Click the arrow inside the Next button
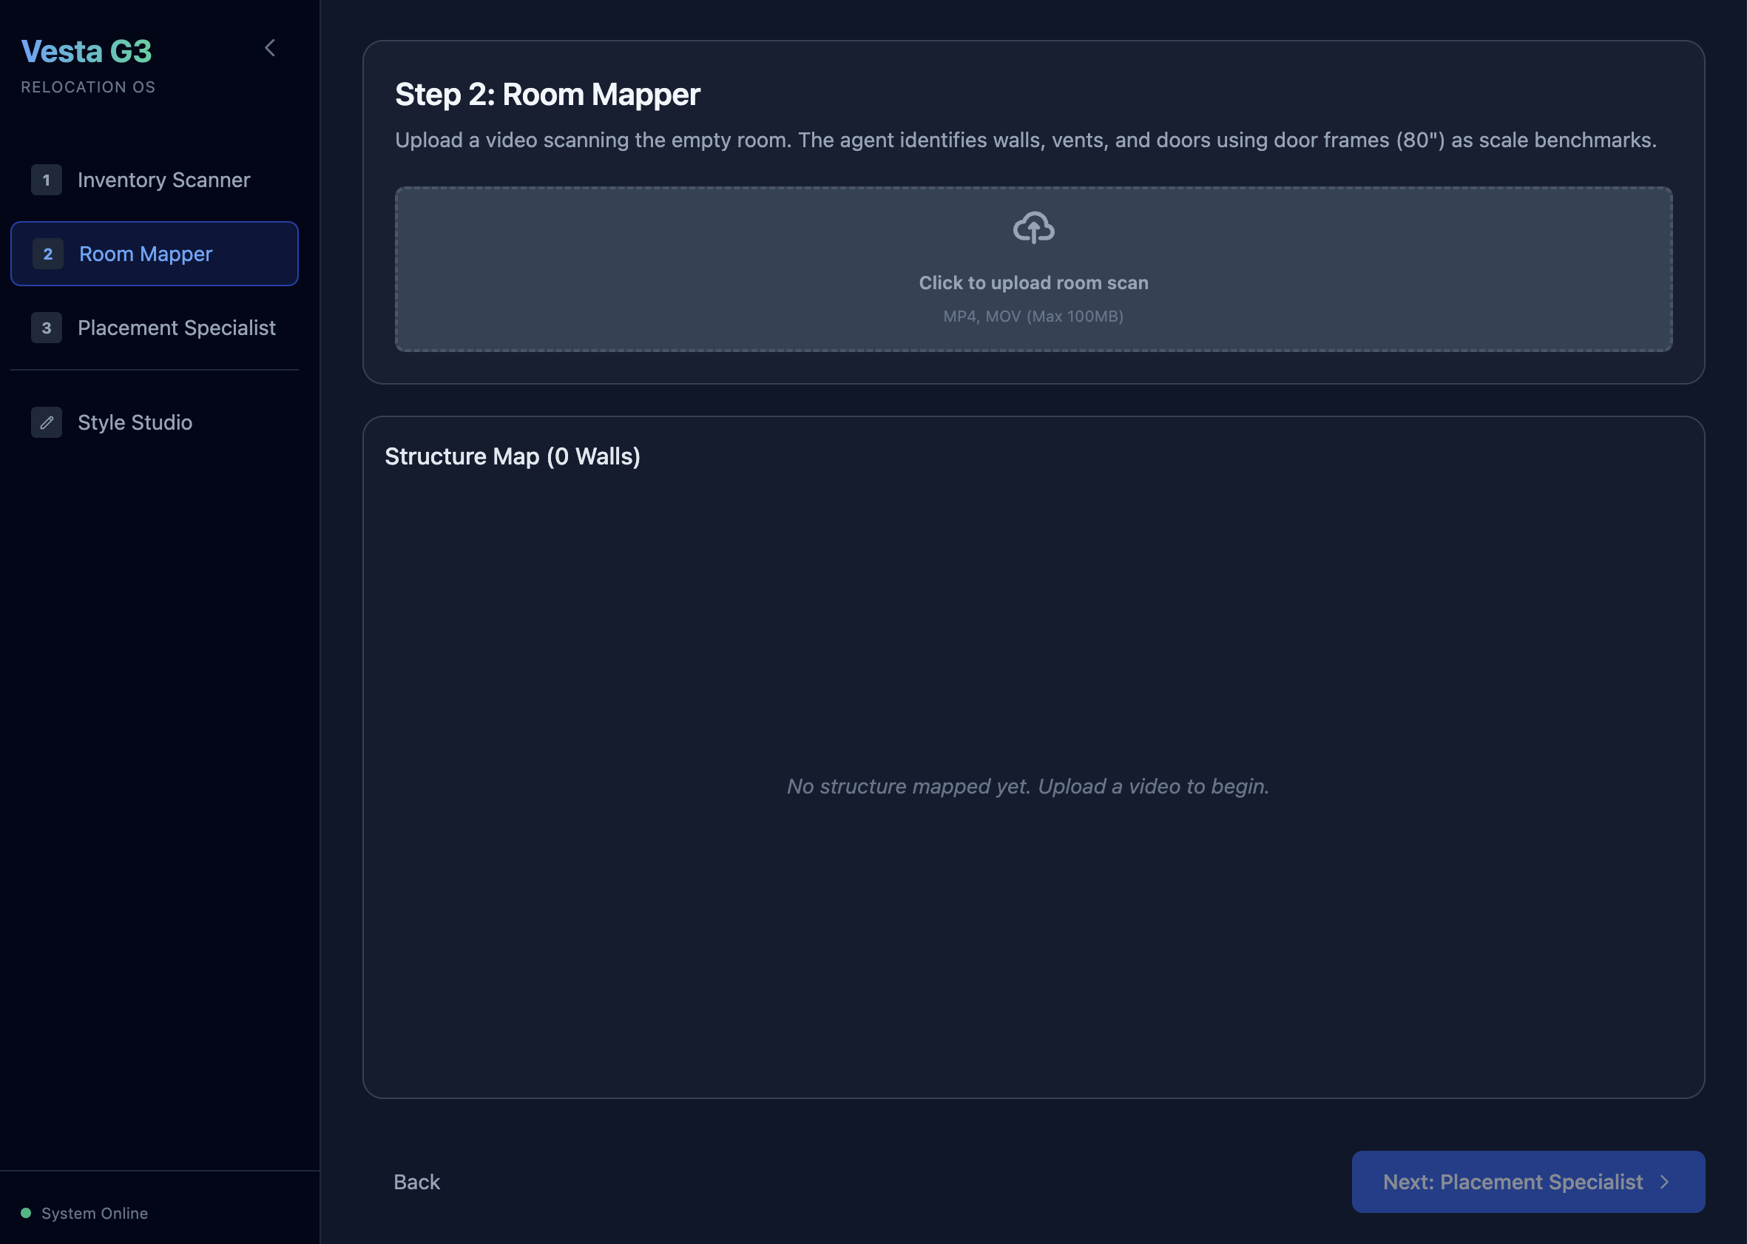 (x=1664, y=1182)
